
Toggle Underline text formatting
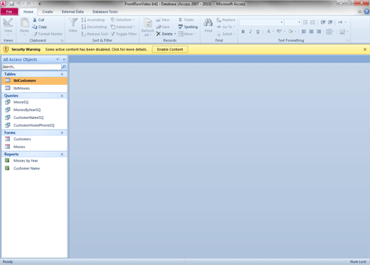(x=258, y=31)
